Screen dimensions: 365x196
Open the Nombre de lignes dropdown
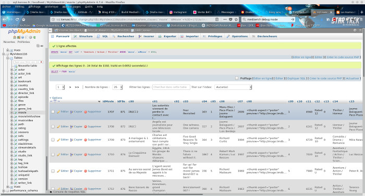click(x=117, y=87)
